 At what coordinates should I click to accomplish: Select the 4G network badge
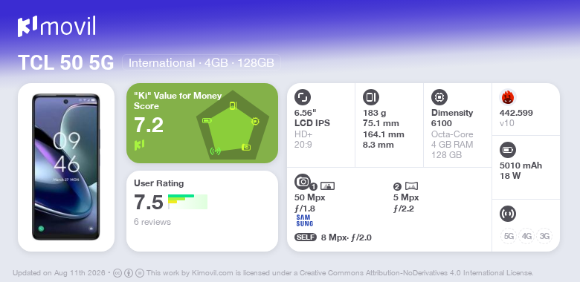(526, 236)
